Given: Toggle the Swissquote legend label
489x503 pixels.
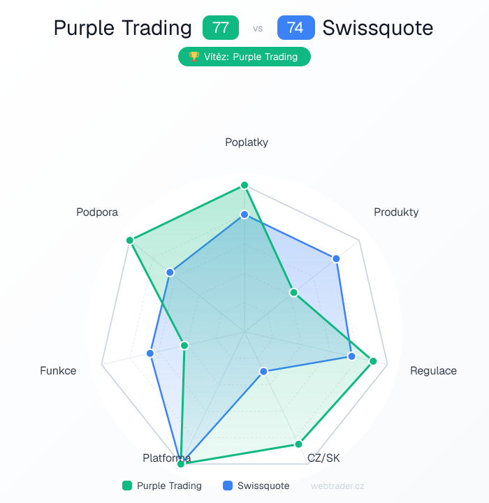Looking at the screenshot, I should (x=263, y=486).
